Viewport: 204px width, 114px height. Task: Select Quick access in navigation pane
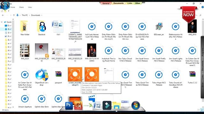tap(8, 22)
